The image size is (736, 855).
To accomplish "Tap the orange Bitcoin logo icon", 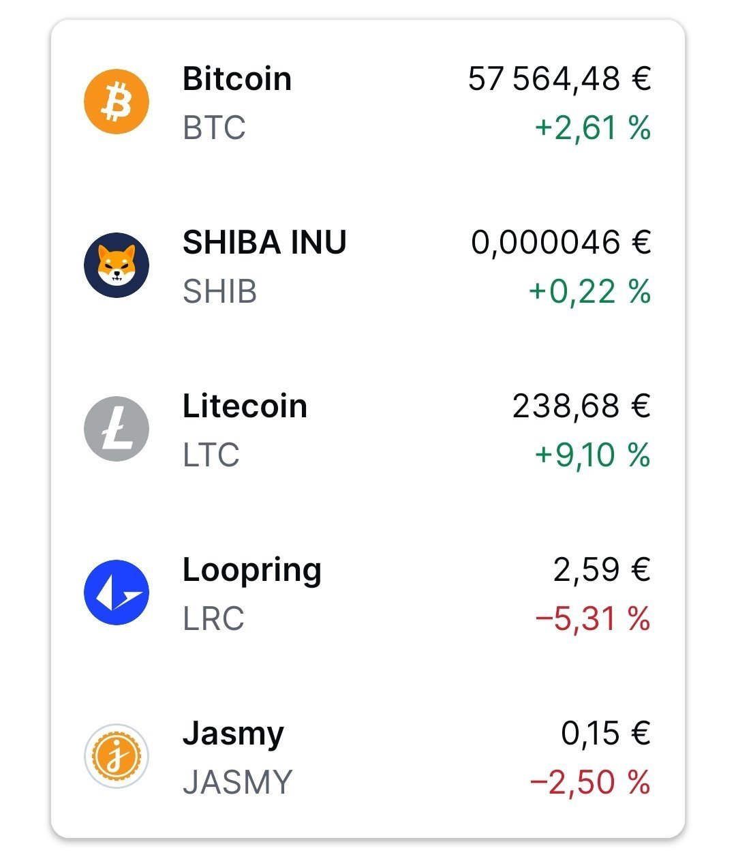I will pos(117,102).
